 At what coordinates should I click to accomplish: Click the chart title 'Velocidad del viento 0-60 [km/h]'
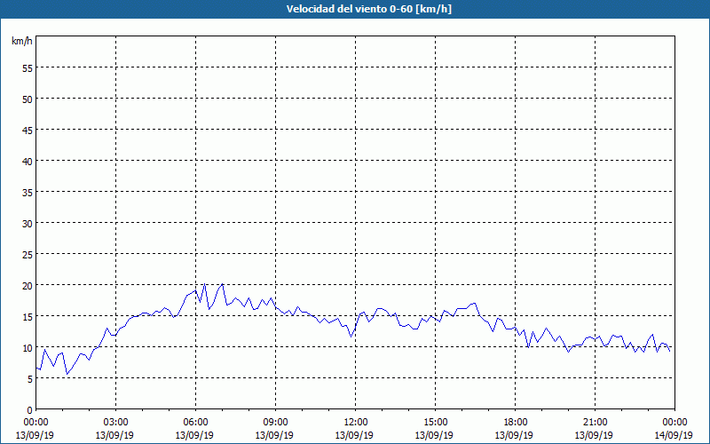(369, 9)
